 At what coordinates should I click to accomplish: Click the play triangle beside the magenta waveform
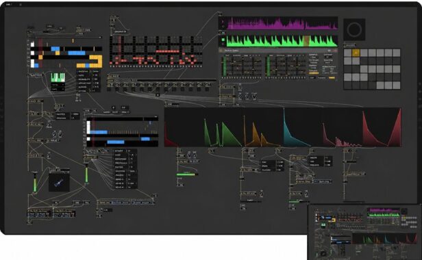click(223, 21)
